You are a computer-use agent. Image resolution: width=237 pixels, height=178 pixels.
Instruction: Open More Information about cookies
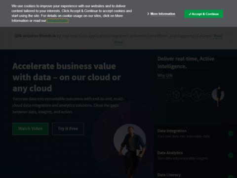[162, 14]
